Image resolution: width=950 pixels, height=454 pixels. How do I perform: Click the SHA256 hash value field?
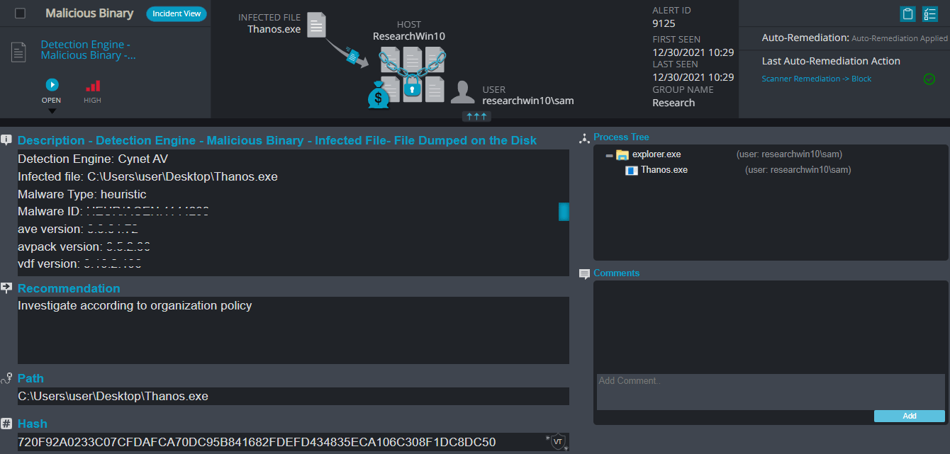(x=294, y=442)
